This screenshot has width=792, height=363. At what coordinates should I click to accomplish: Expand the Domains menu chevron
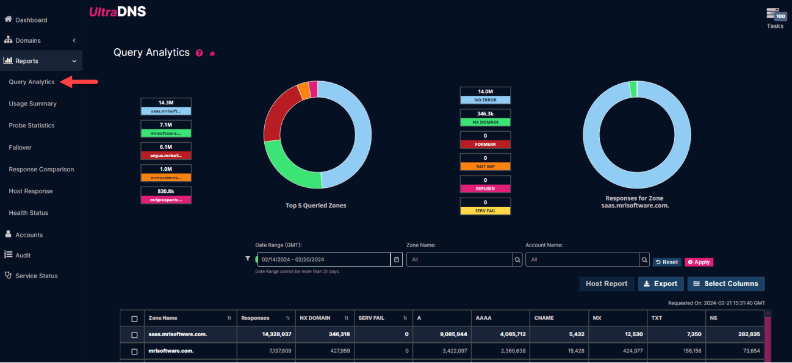point(74,40)
